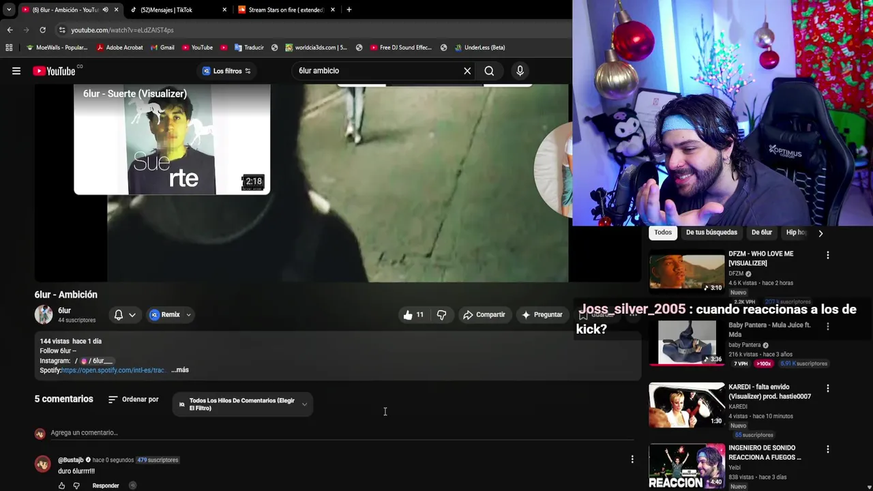Open the browser apps grid icon

(x=9, y=48)
